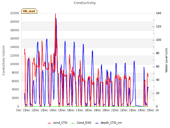Click the Water Level (cm) axis label
Viewport: 170px width, 128px height.
pyautogui.click(x=166, y=61)
